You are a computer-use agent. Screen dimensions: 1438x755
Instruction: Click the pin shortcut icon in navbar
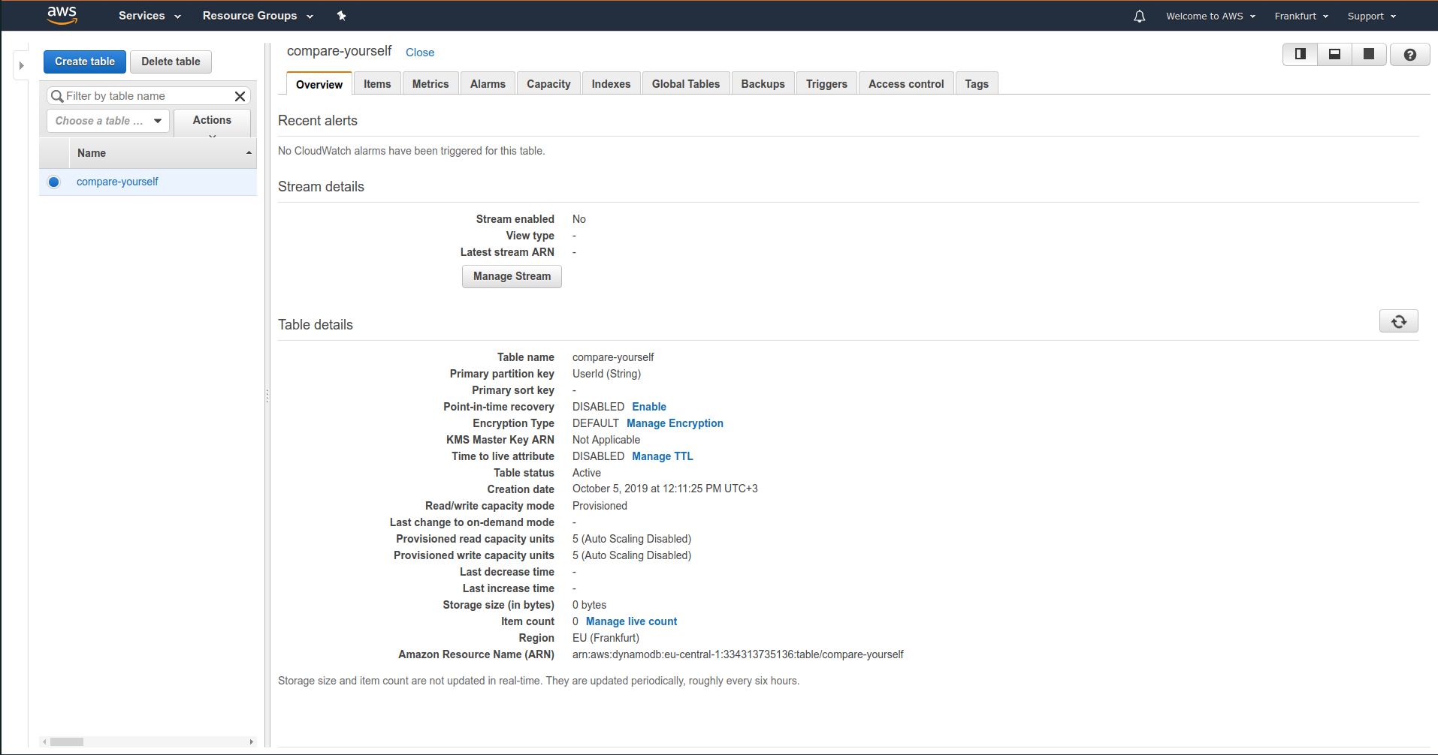coord(341,16)
